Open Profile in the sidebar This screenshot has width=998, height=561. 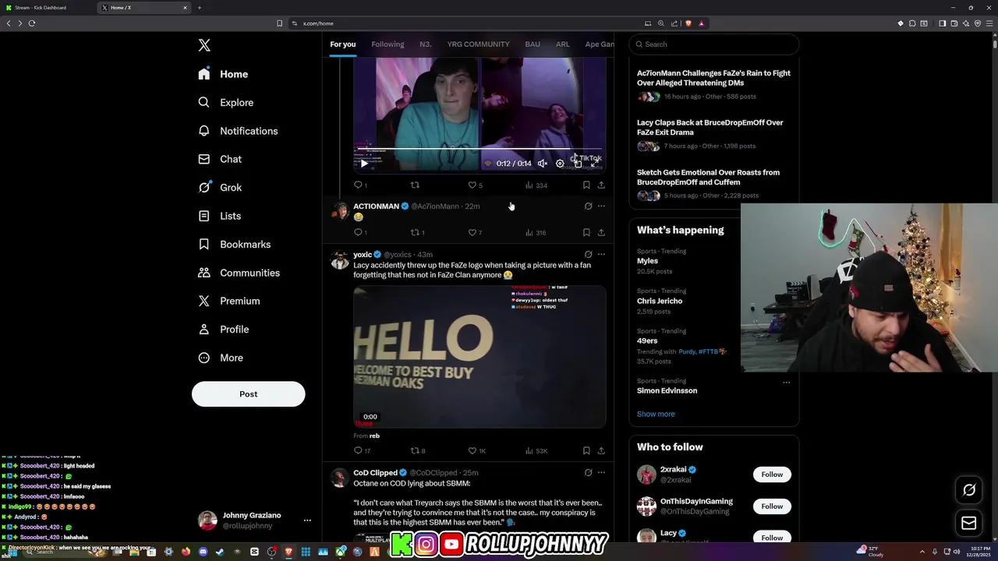click(223, 329)
